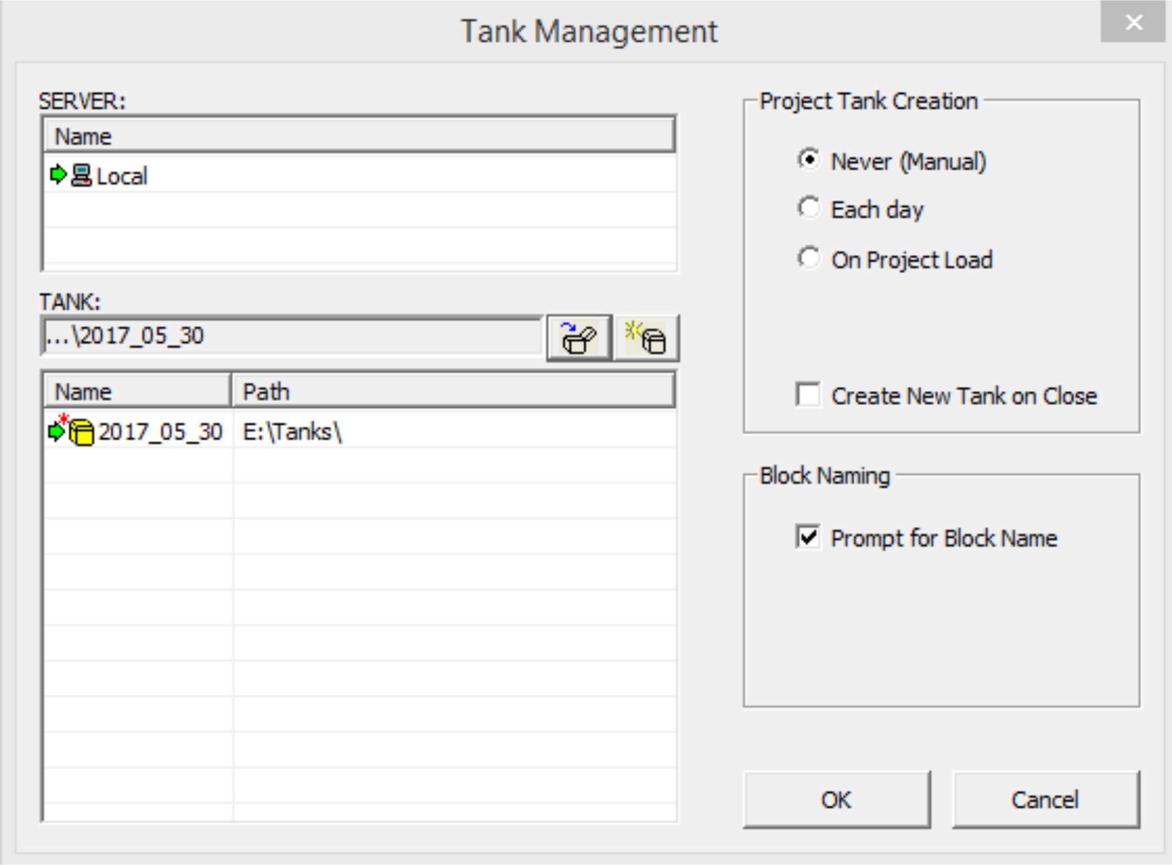Screen dimensions: 1172x865
Task: Click the yellow tank icon for 2017_05_30
Action: 82,432
